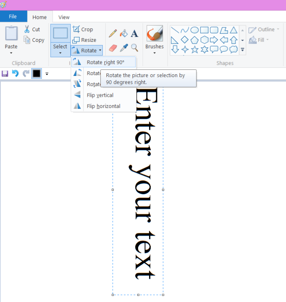Select the Color picker eyedropper tool

point(124,48)
